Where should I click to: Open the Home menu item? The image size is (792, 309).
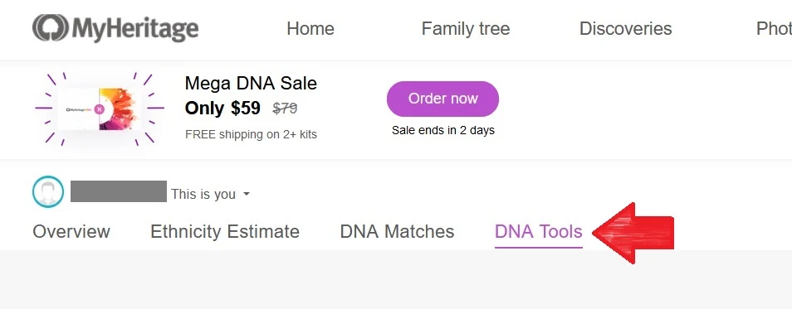tap(310, 29)
